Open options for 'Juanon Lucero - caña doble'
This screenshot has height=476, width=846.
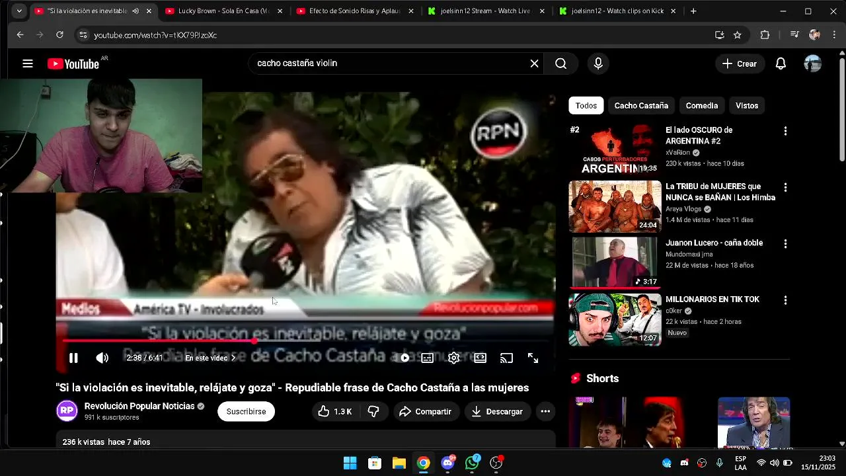pyautogui.click(x=785, y=244)
